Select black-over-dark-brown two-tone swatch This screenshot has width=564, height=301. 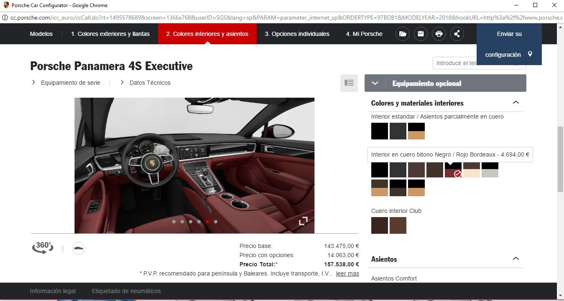coord(398,188)
